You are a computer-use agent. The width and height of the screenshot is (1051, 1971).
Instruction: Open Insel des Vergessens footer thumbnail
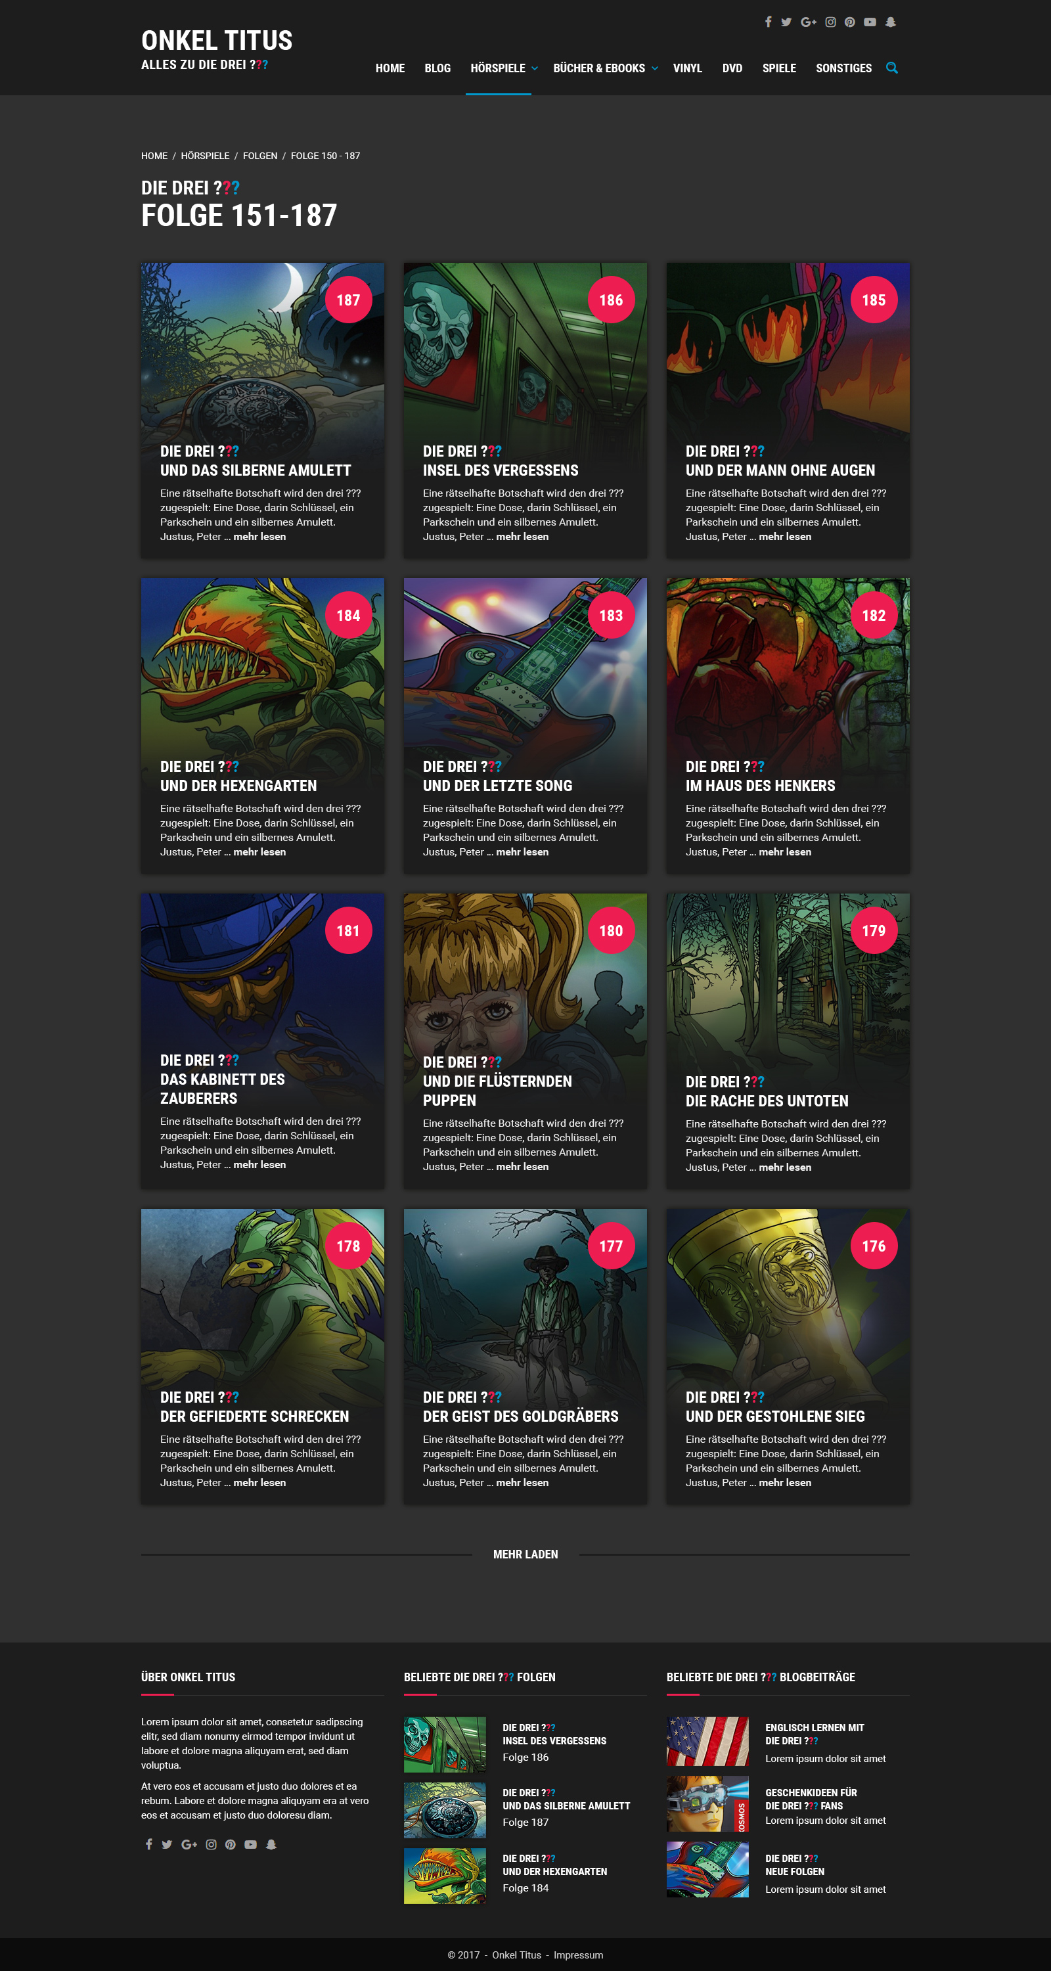point(445,1744)
